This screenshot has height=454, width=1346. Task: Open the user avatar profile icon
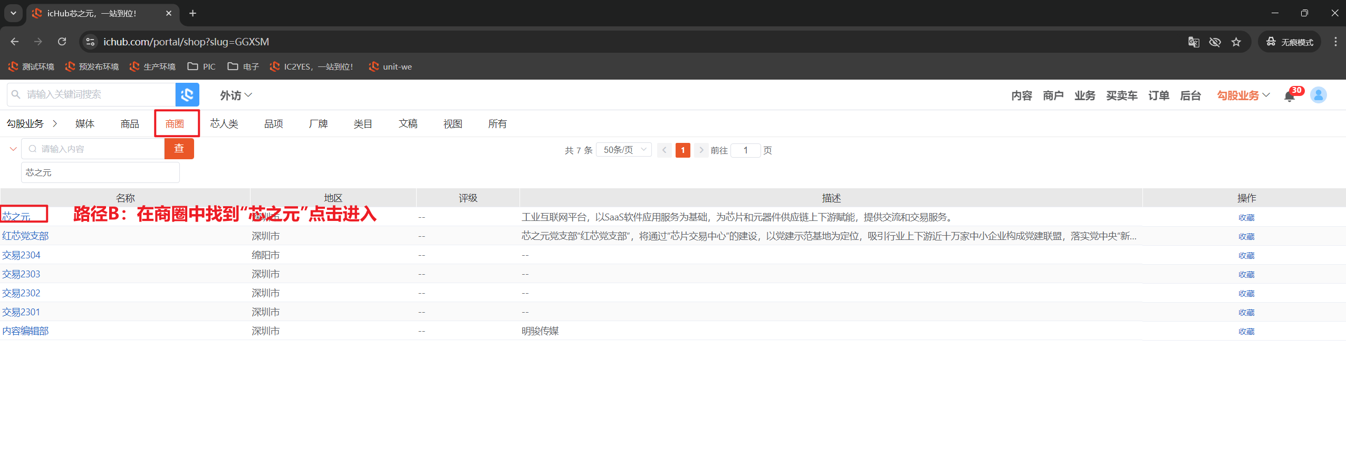click(1318, 95)
